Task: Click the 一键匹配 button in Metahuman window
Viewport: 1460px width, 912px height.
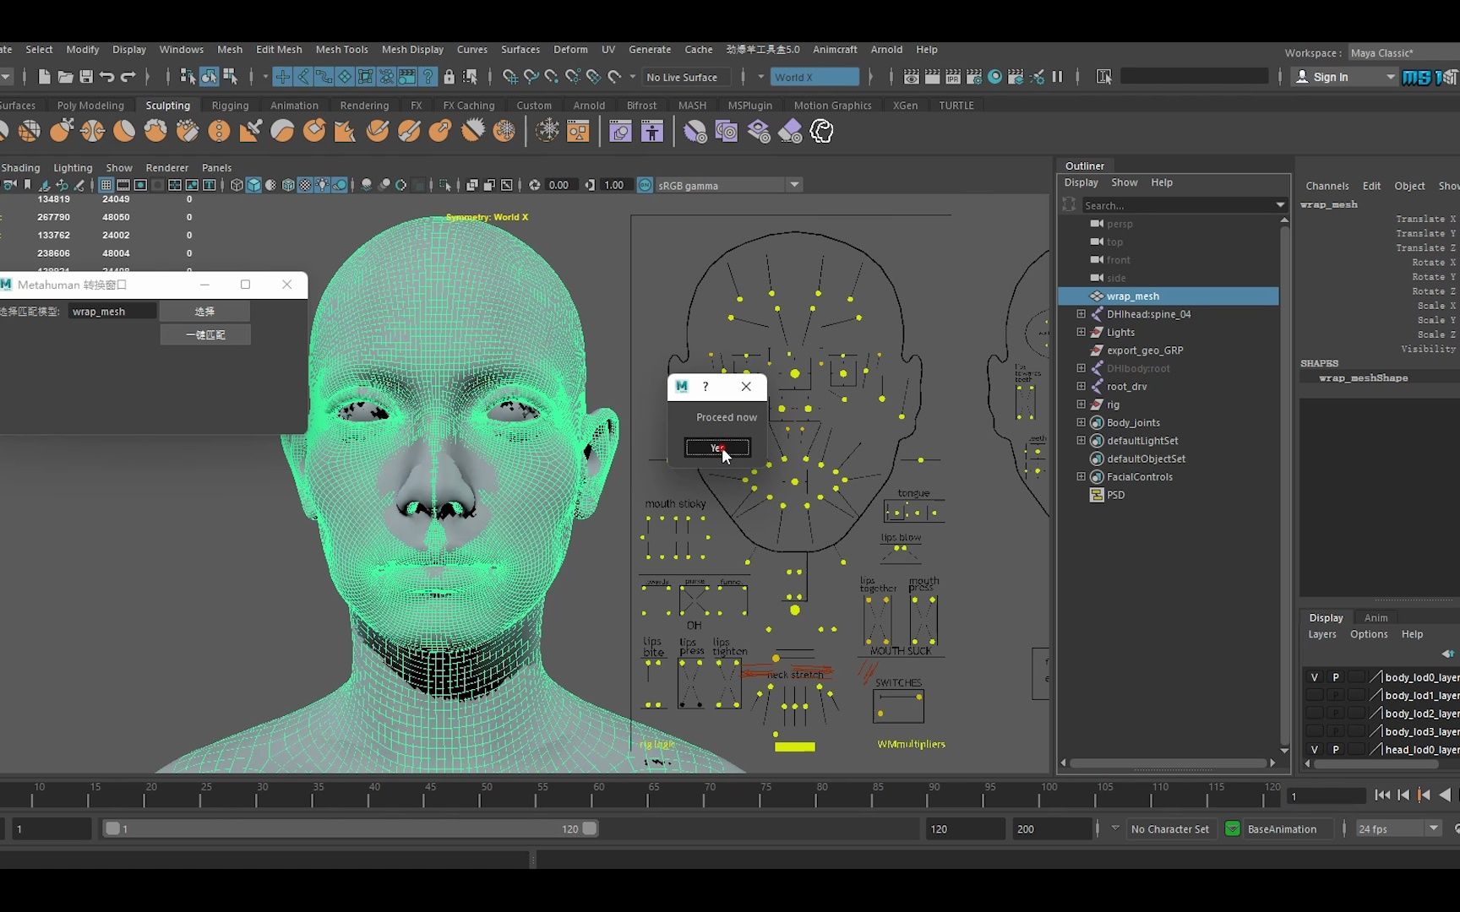Action: click(205, 335)
